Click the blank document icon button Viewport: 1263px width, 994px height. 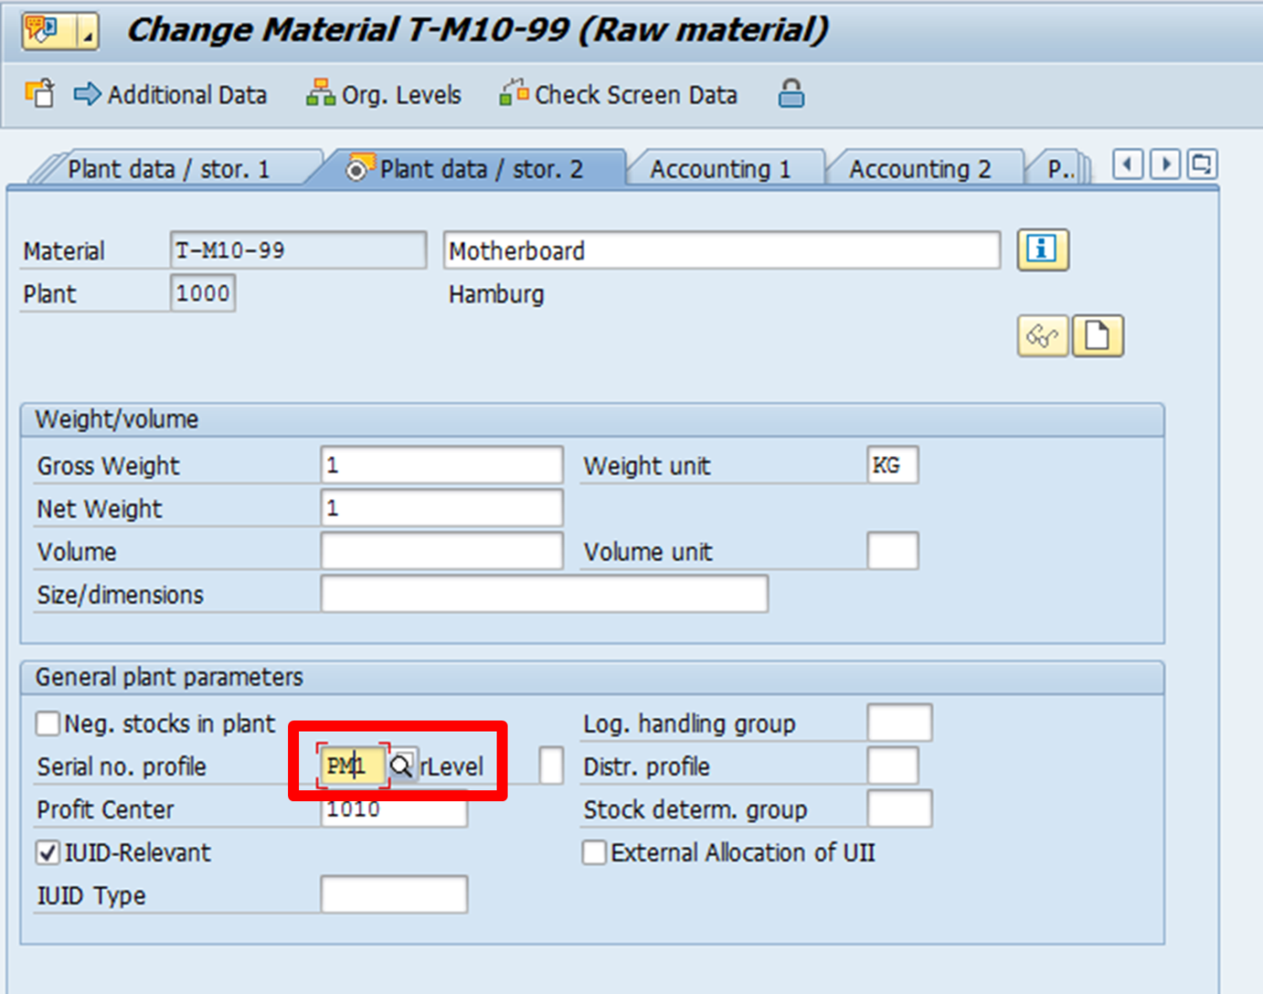coord(1097,337)
